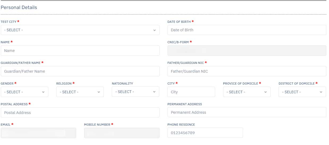Click the Province of Domicile chevron

tap(266, 92)
